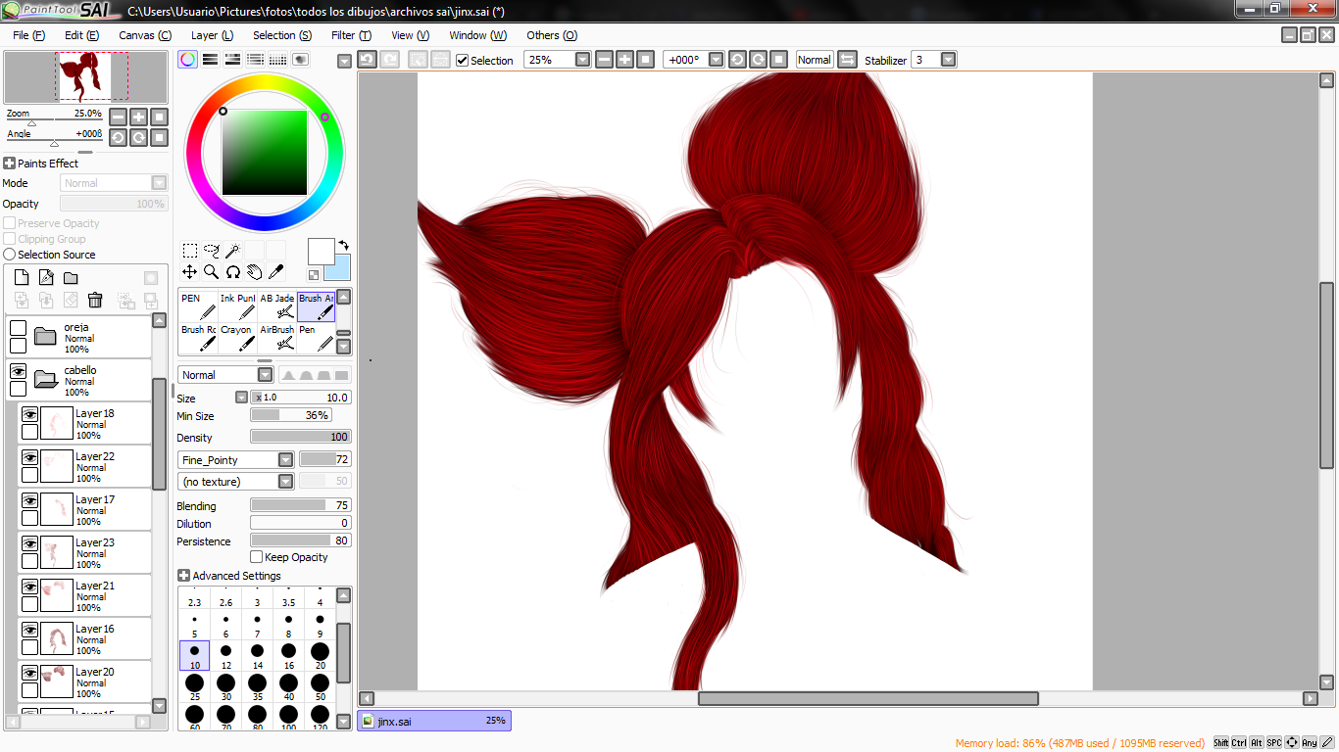Select the Hand pan tool

pyautogui.click(x=255, y=272)
